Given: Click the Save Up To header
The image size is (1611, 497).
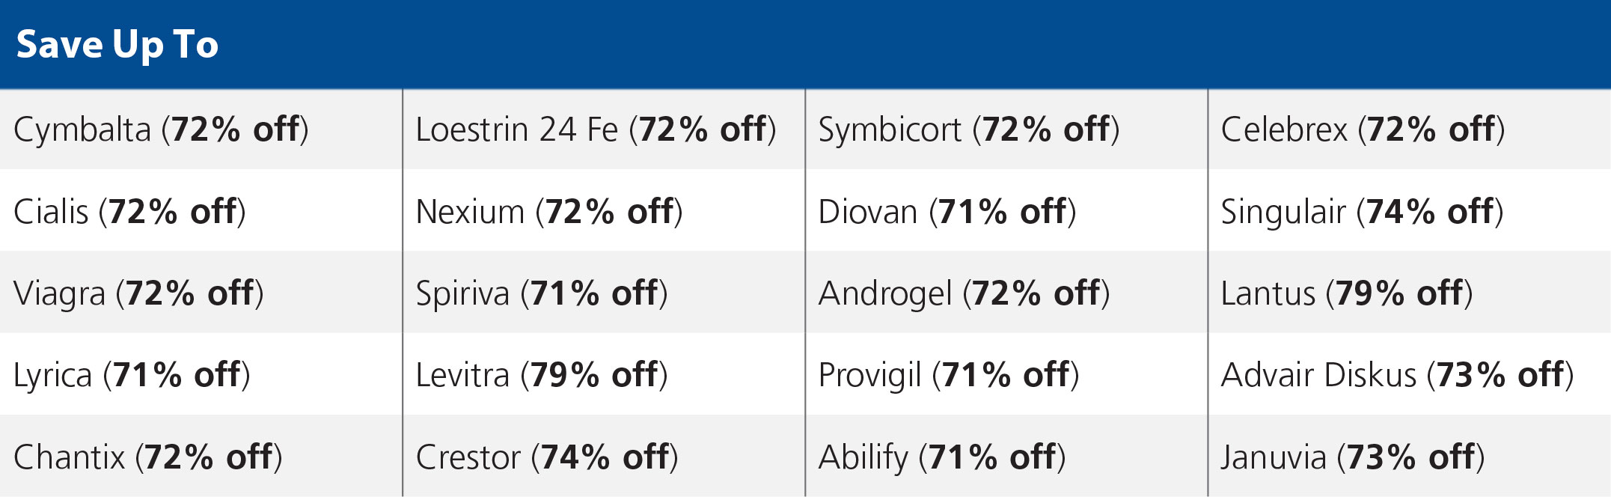Looking at the screenshot, I should 117,45.
